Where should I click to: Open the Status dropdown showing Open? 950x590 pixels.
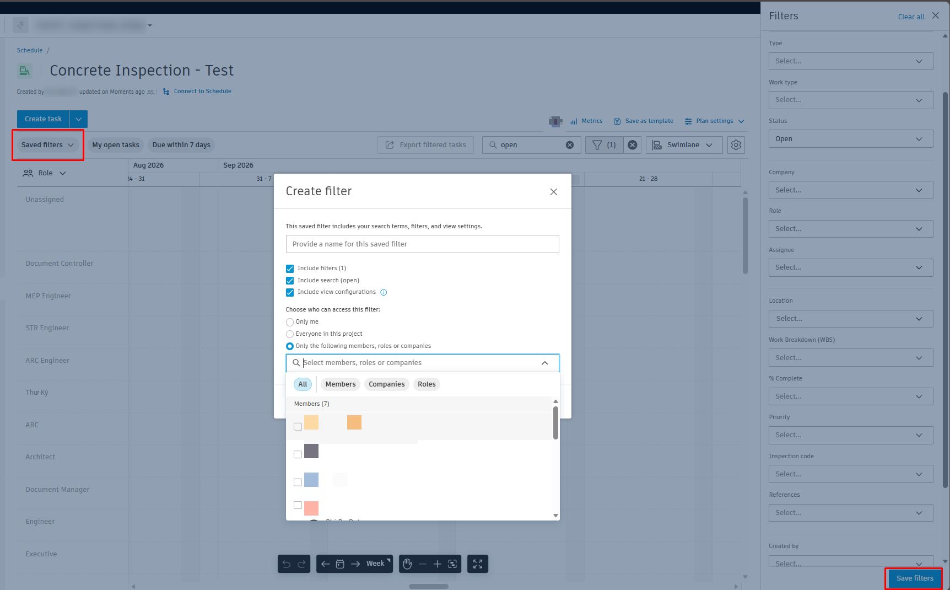[850, 139]
